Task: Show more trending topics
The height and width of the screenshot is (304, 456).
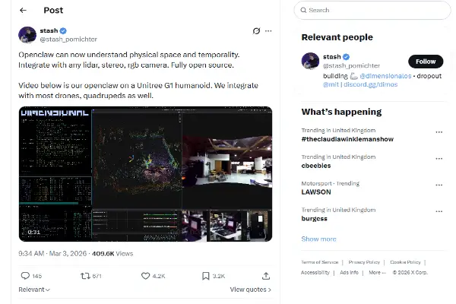Action: tap(318, 239)
